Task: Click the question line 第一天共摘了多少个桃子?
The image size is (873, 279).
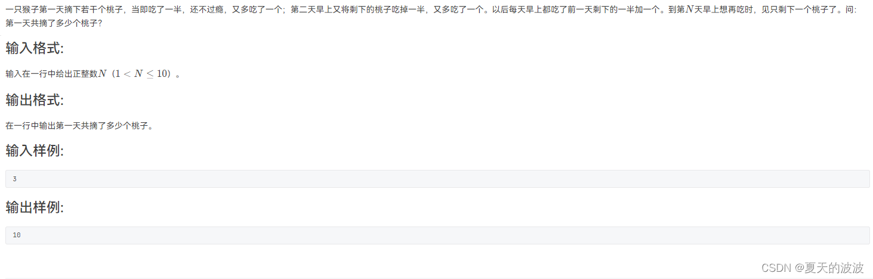Action: [x=54, y=23]
